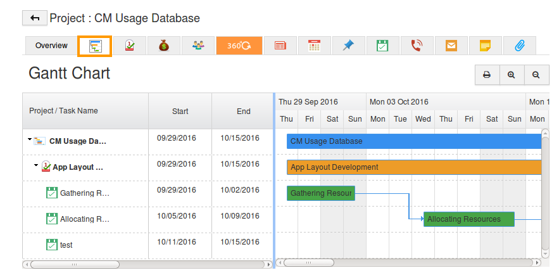The height and width of the screenshot is (275, 559).
Task: Select the CM Usage Da... tree row
Action: click(148, 141)
